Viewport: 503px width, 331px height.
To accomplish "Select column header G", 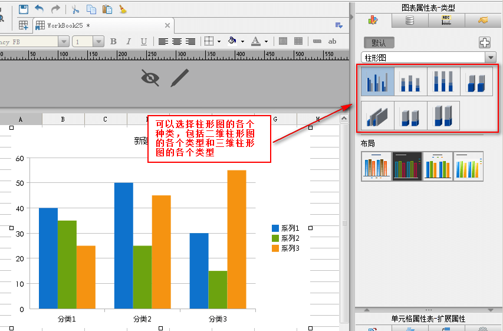I will pyautogui.click(x=275, y=119).
